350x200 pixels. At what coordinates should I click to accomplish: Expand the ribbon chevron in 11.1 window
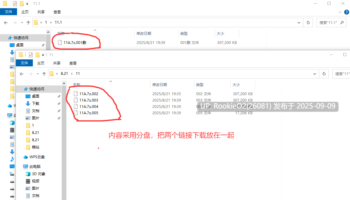click(x=340, y=12)
